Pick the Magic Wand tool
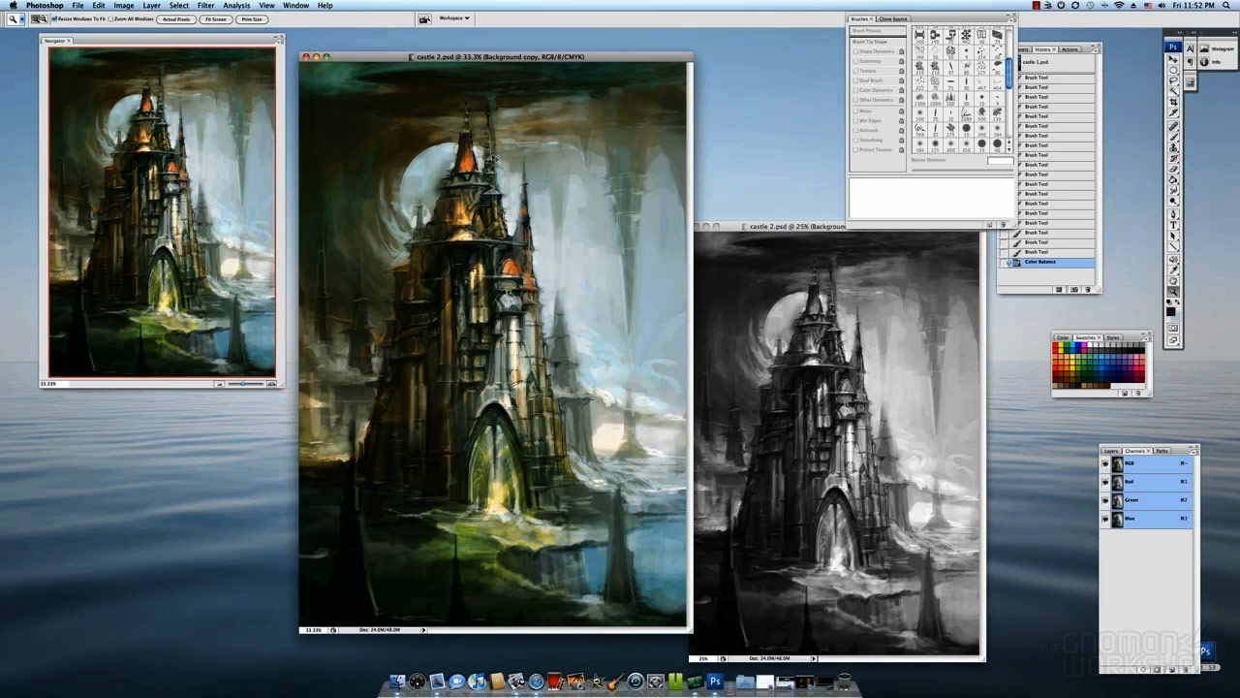 (1173, 92)
